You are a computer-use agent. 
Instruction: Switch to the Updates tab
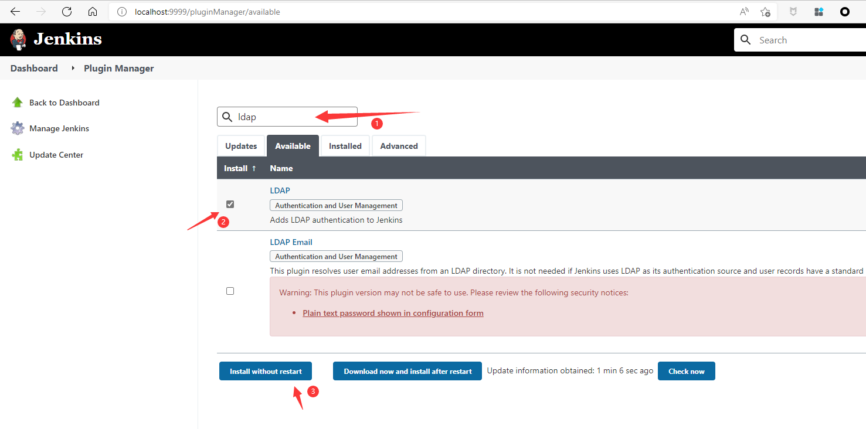tap(241, 146)
